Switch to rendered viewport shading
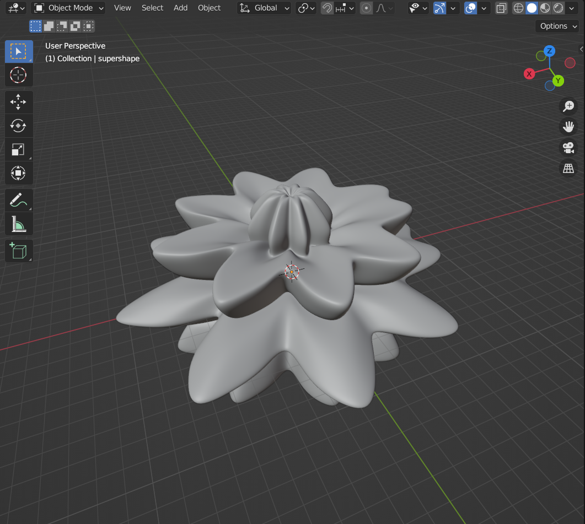 [559, 8]
